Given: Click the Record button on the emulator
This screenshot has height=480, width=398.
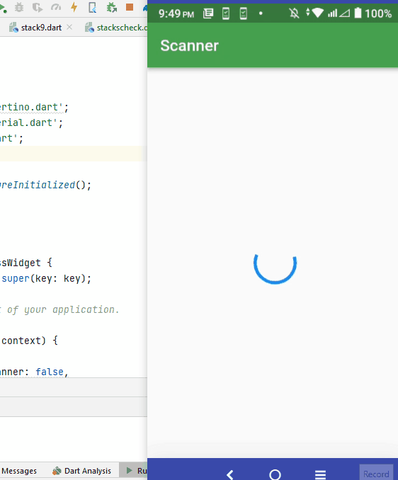Looking at the screenshot, I should [376, 473].
